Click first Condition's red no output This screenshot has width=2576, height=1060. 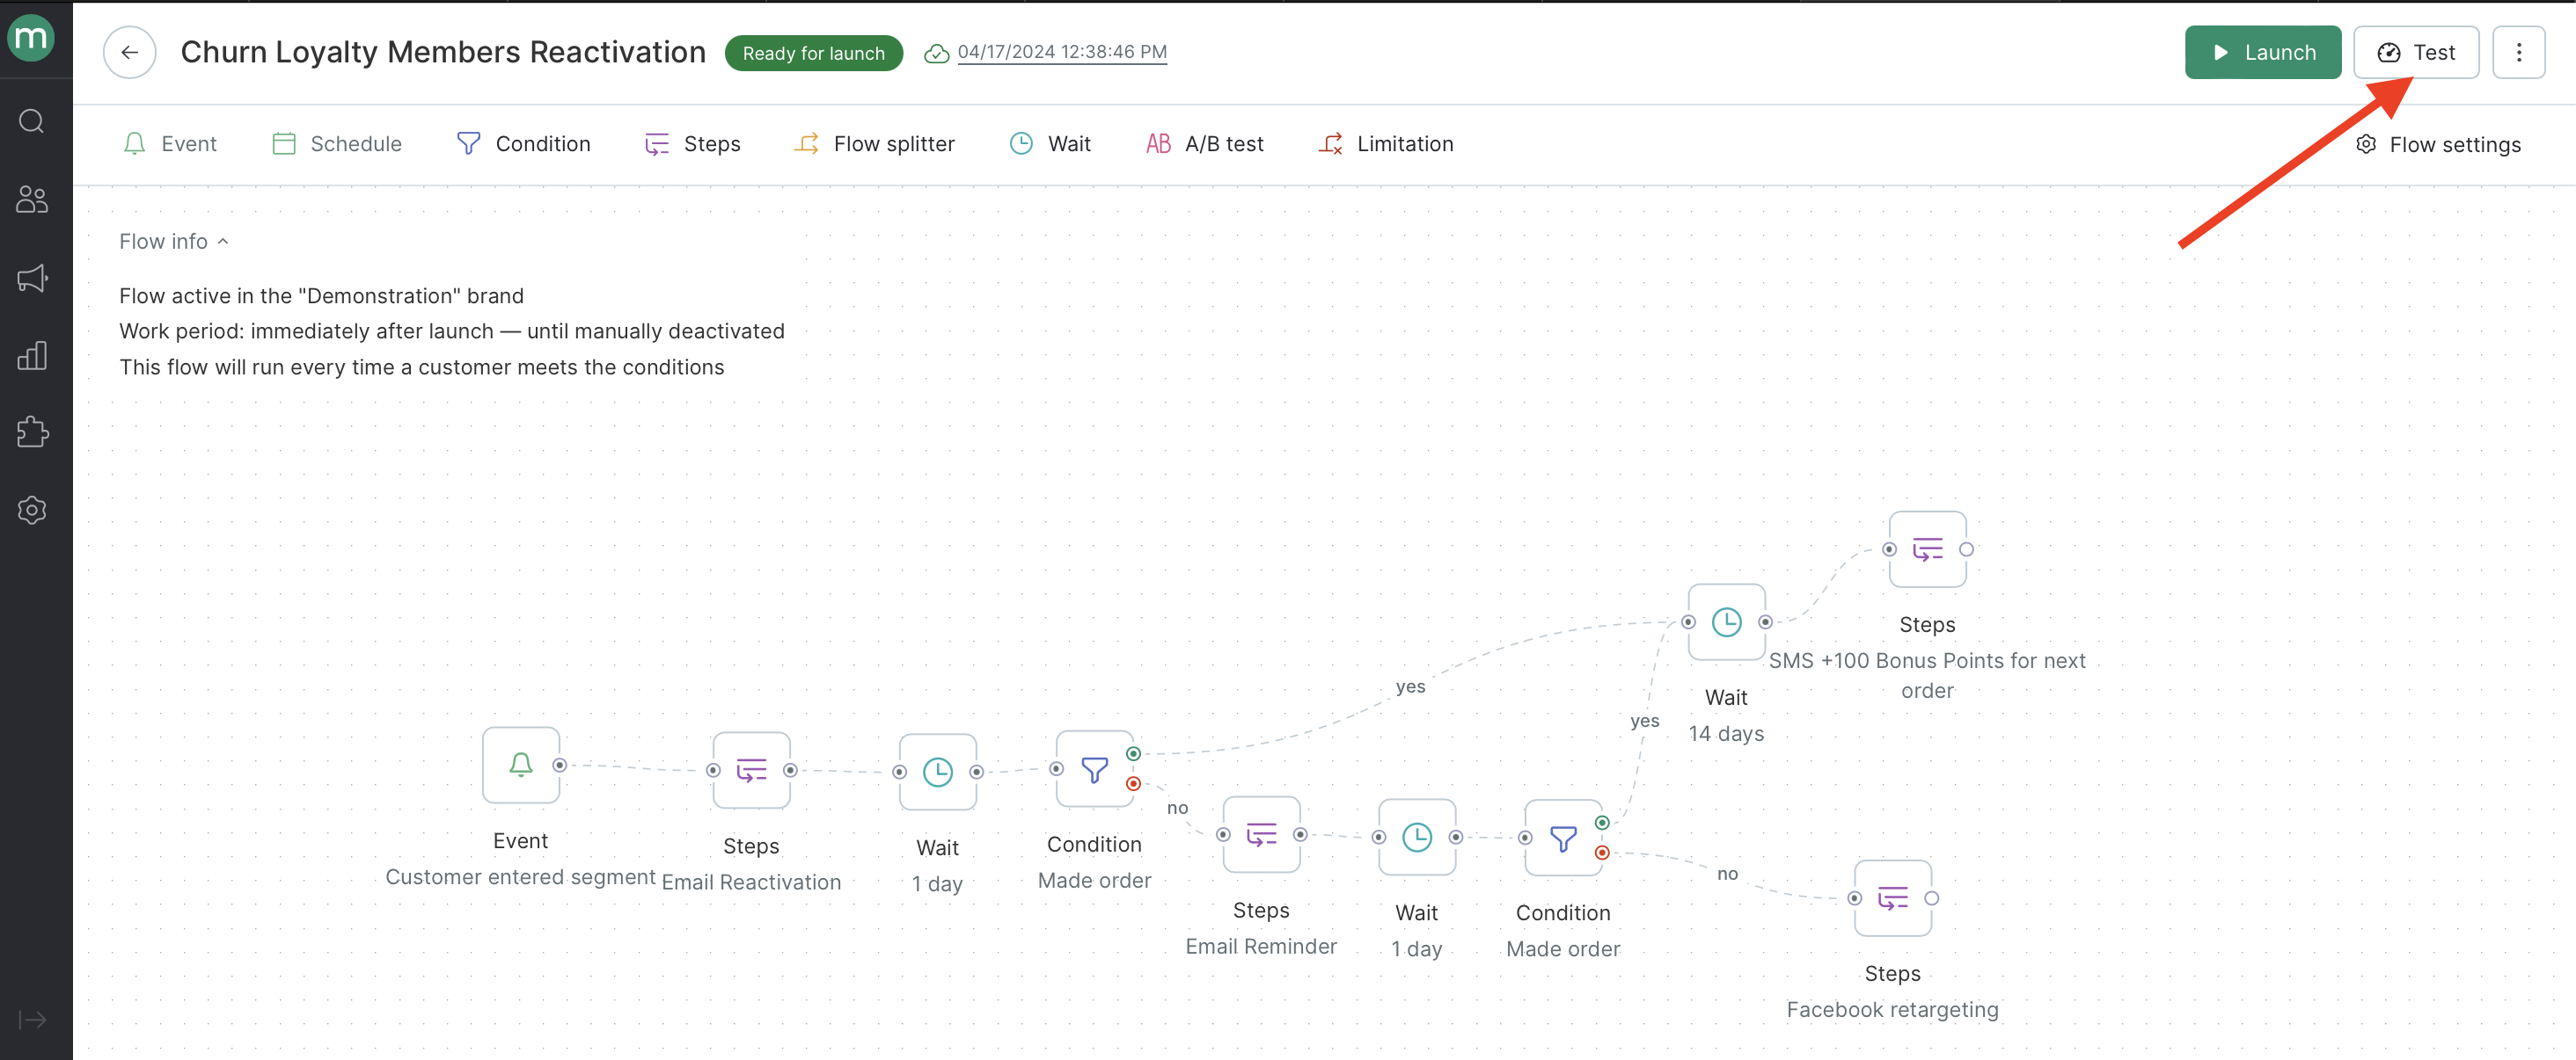click(1133, 784)
